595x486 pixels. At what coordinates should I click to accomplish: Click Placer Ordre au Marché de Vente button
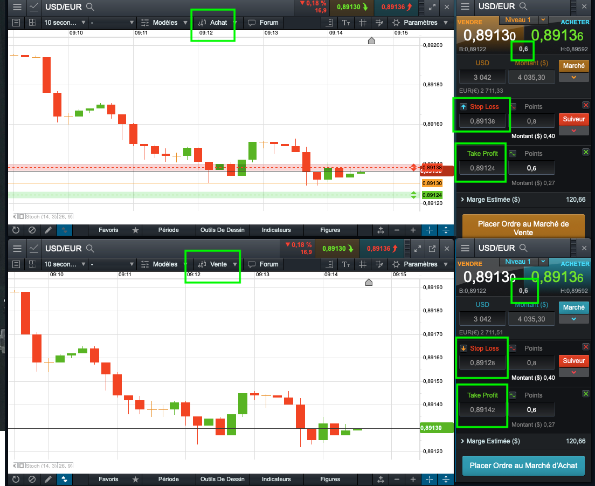[x=523, y=228]
